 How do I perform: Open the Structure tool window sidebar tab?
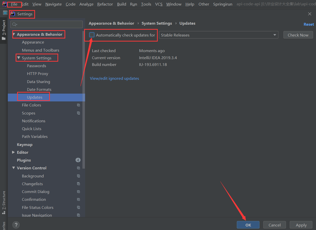click(4, 203)
